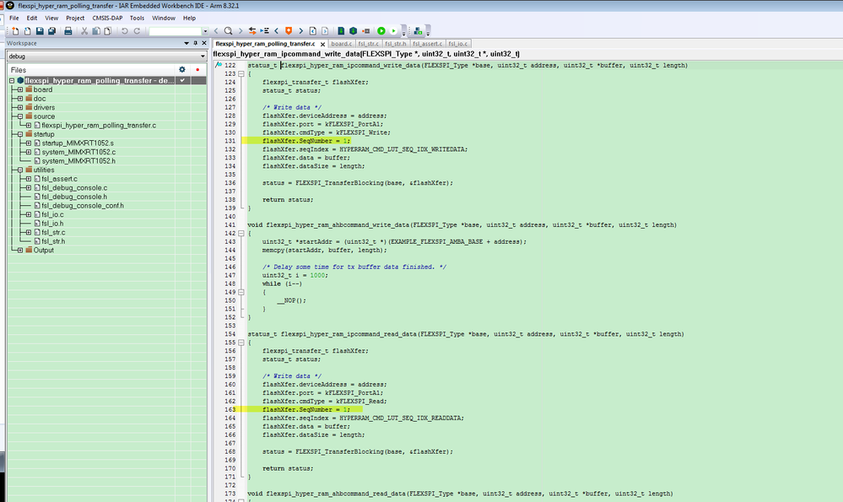Save the current file via toolbar
843x502 pixels.
40,31
